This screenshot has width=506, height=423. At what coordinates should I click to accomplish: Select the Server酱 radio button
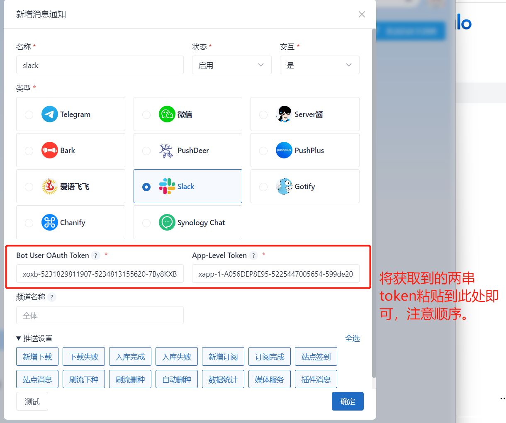263,114
